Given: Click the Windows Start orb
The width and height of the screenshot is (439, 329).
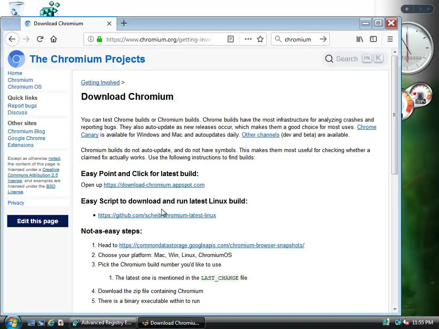Looking at the screenshot, I should coord(12,322).
